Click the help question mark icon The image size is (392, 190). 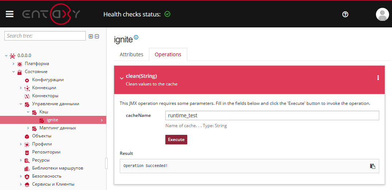click(x=345, y=14)
